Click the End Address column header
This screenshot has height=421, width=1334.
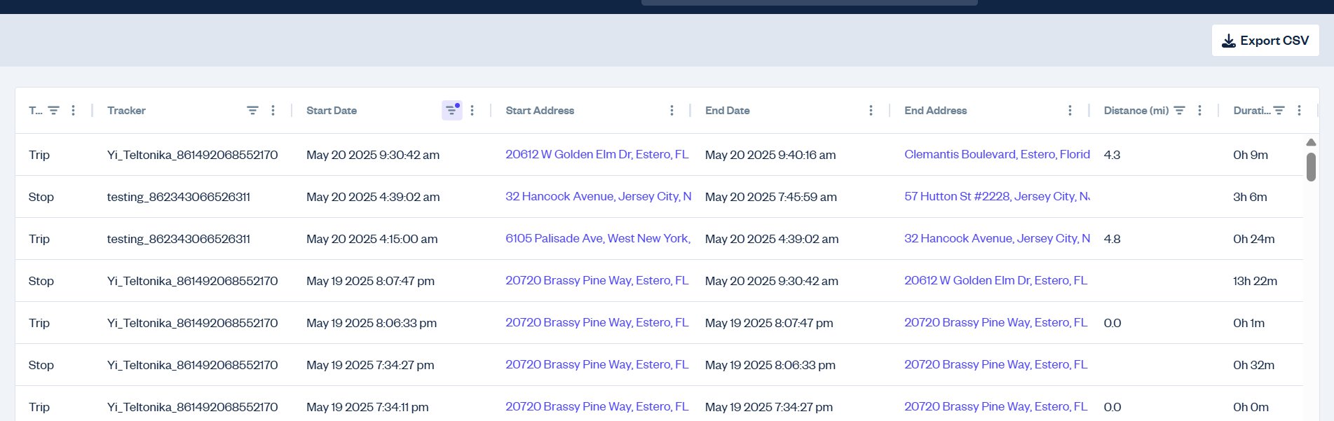coord(935,111)
